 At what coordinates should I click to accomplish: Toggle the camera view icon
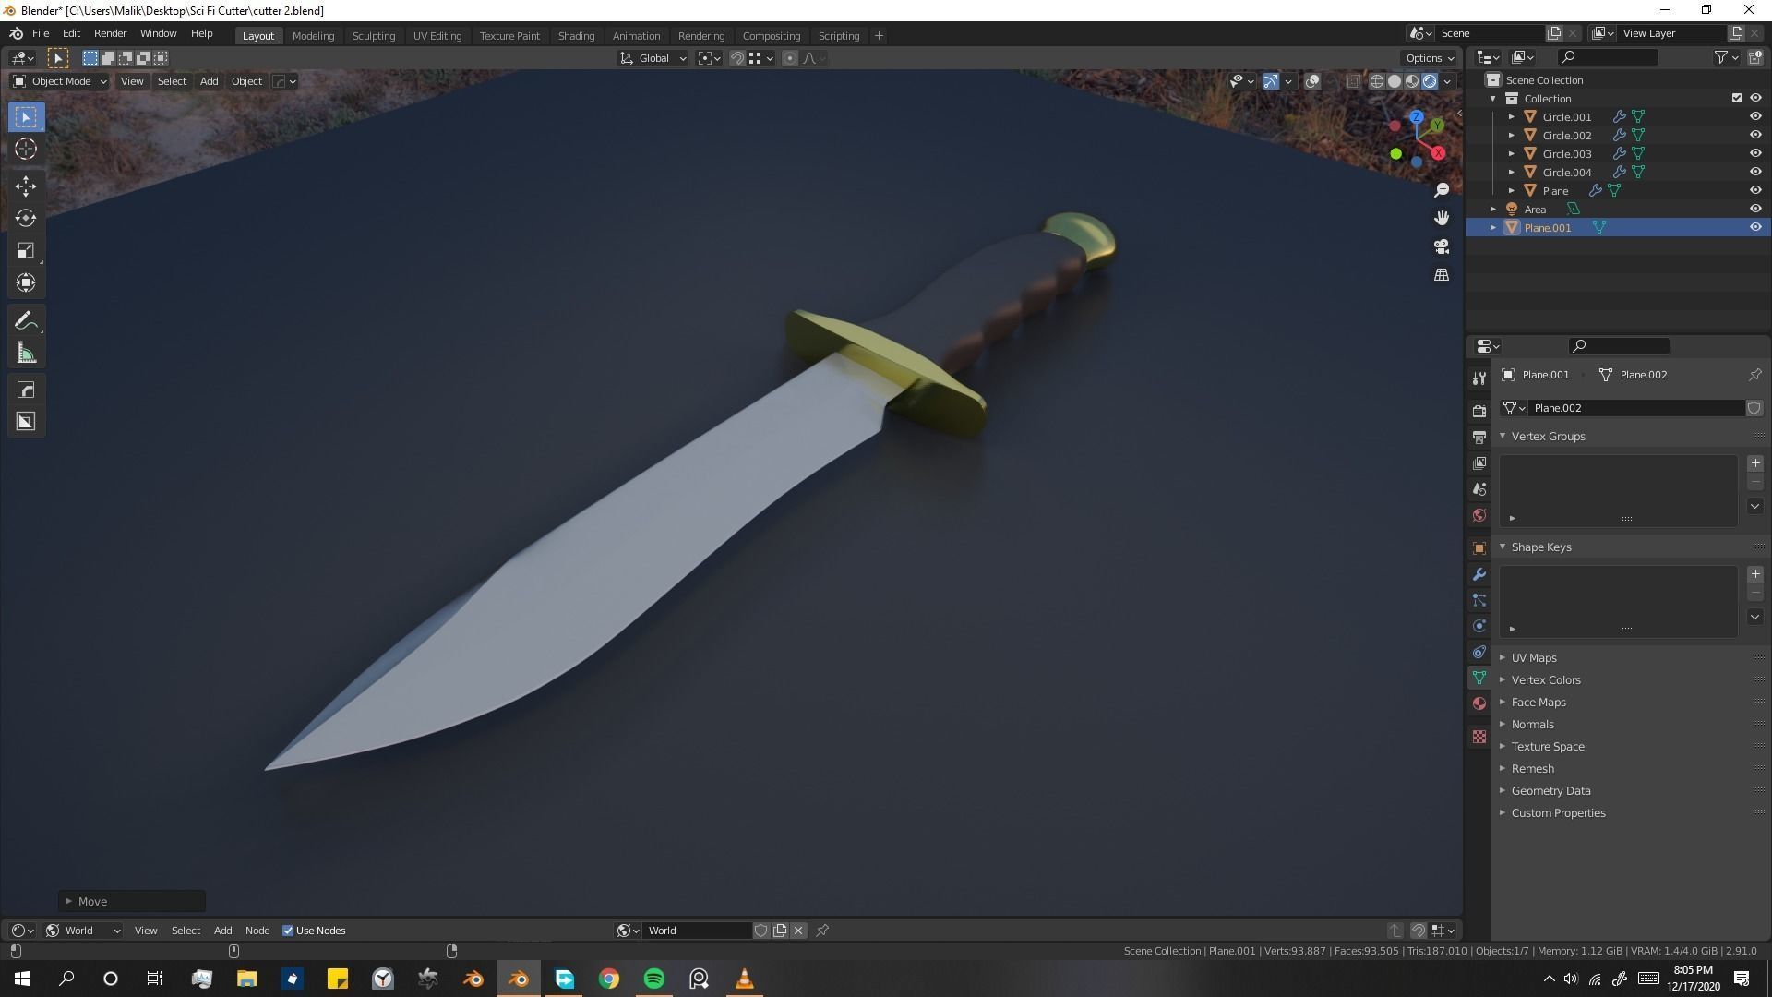[1442, 246]
